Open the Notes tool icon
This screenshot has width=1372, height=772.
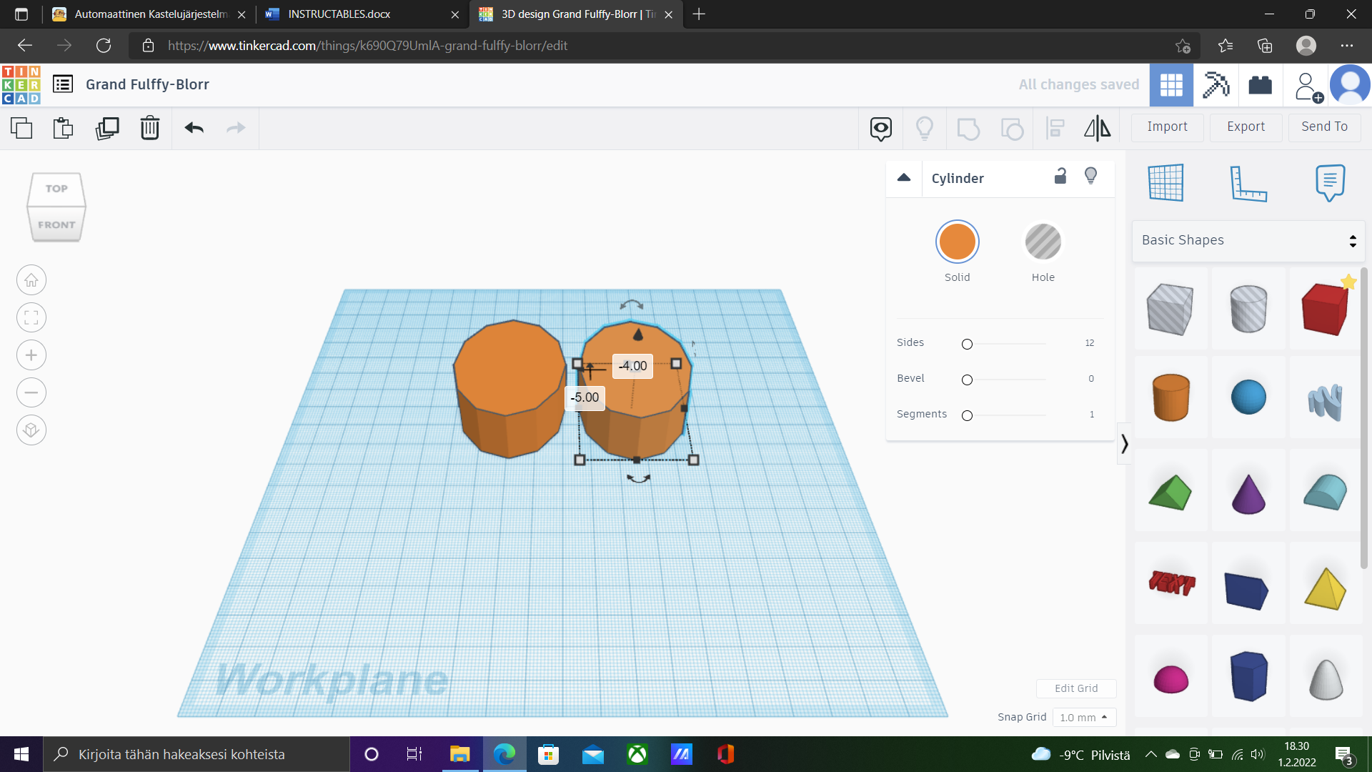point(1329,183)
